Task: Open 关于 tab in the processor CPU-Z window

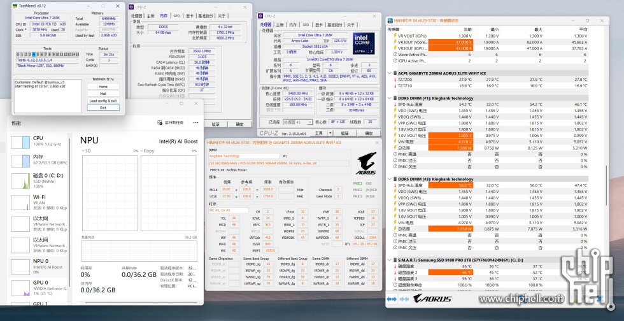Action: pyautogui.click(x=351, y=25)
